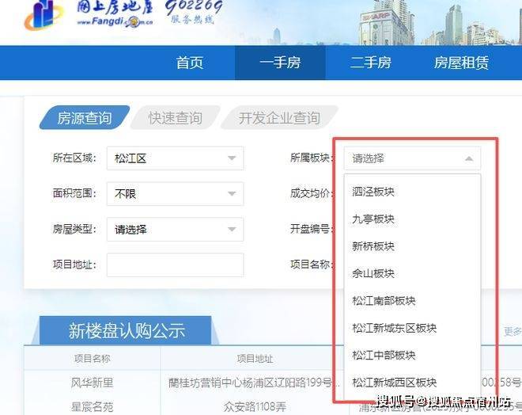Open the 一手房 navigation item
Viewport: 522px width, 415px height.
point(280,63)
